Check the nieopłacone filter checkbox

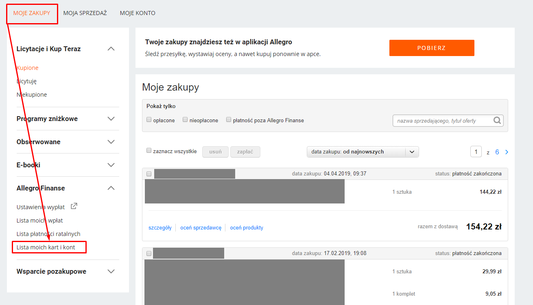coord(185,120)
